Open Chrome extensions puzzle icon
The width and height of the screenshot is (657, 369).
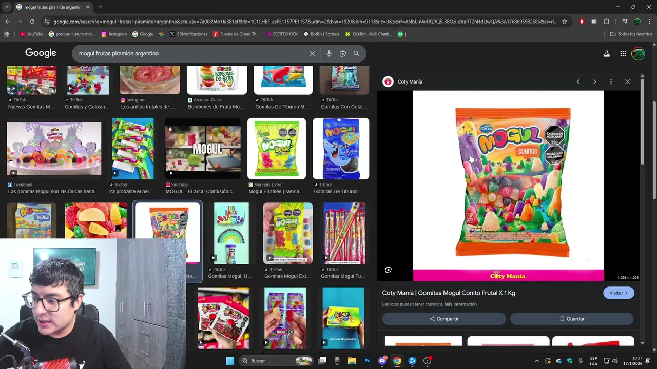[x=606, y=22]
